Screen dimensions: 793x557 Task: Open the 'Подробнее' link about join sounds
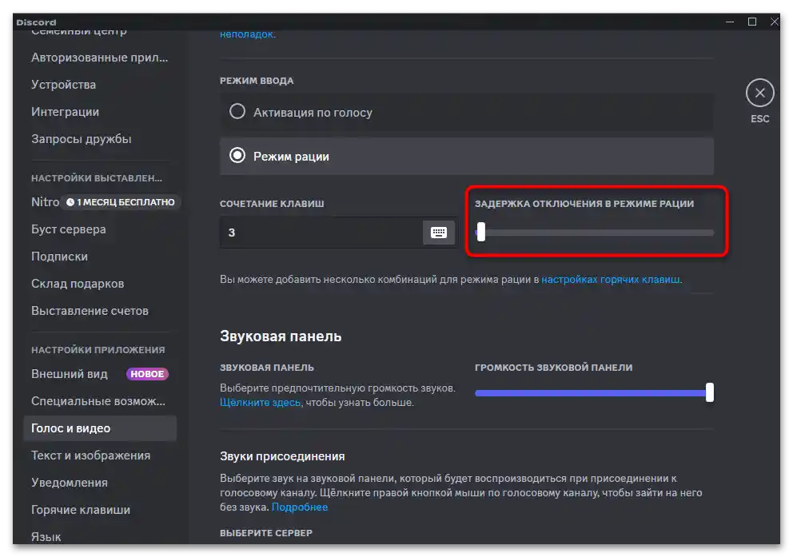(x=299, y=507)
